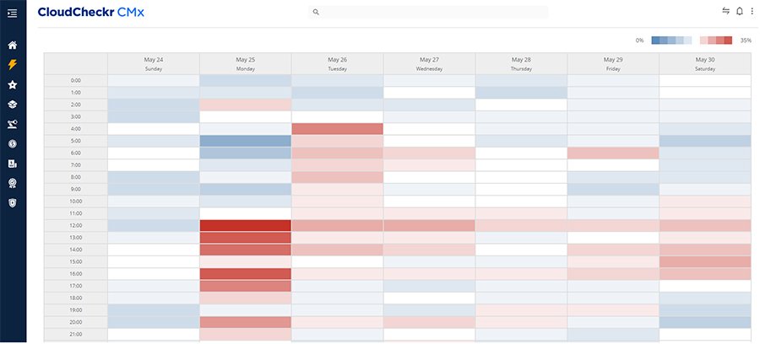Image resolution: width=760 pixels, height=344 pixels.
Task: Select the stacked layers sidebar icon
Action: point(13,105)
